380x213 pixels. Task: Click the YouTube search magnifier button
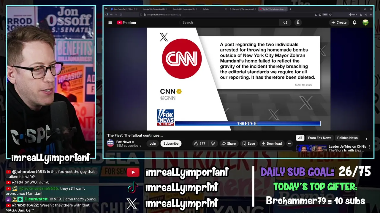tap(285, 22)
